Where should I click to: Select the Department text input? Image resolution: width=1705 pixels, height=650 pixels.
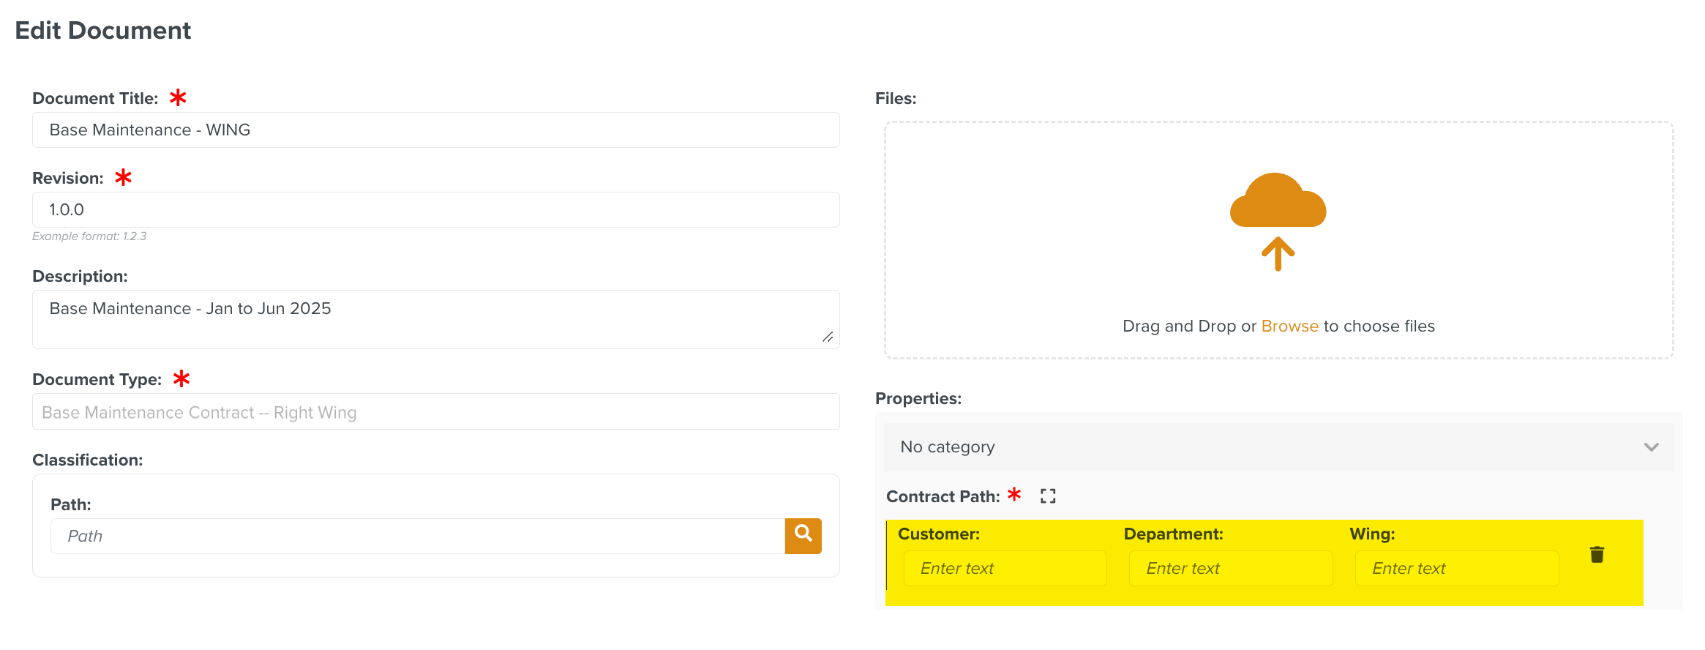(x=1230, y=569)
